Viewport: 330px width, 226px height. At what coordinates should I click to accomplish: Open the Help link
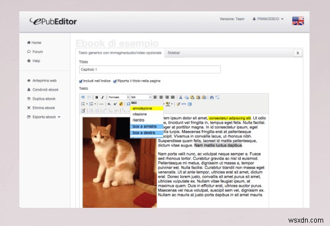point(34,61)
